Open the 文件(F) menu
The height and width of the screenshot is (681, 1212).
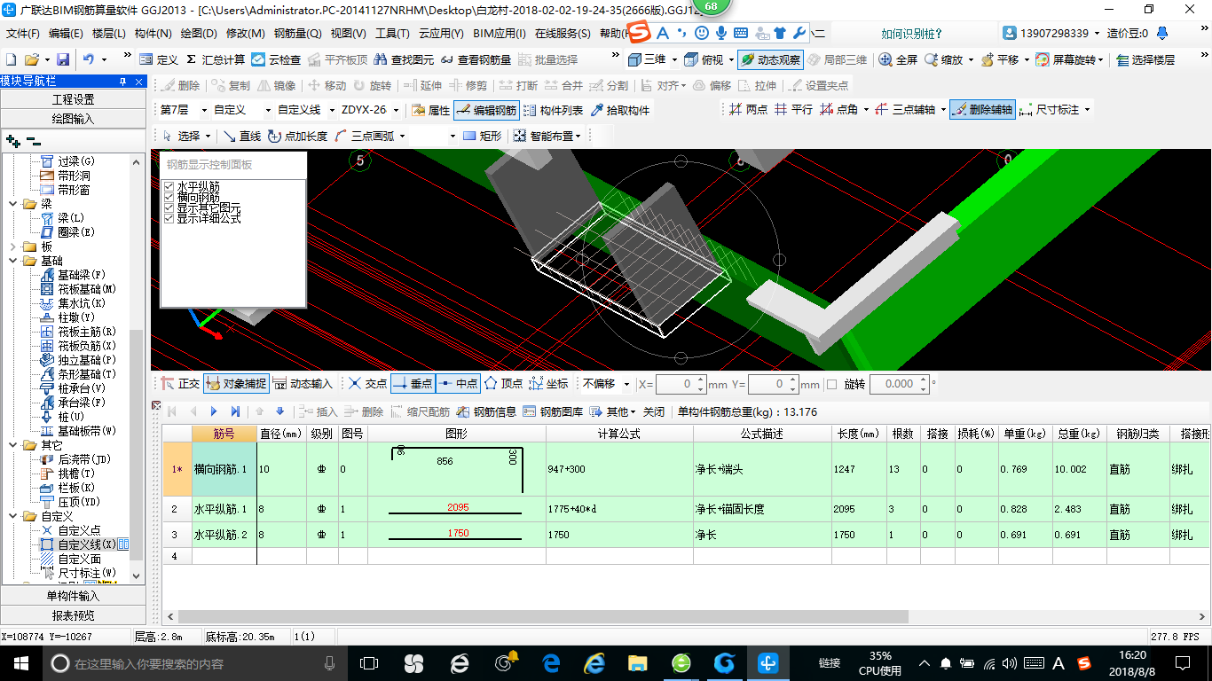(x=23, y=34)
